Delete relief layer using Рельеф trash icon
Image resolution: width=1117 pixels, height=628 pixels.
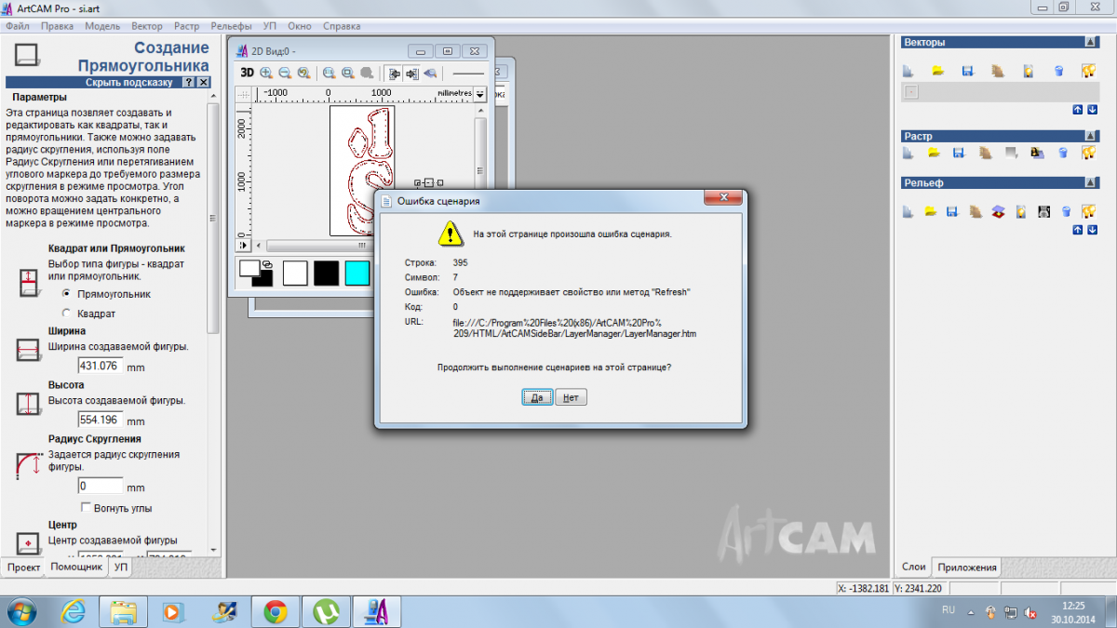[1067, 211]
